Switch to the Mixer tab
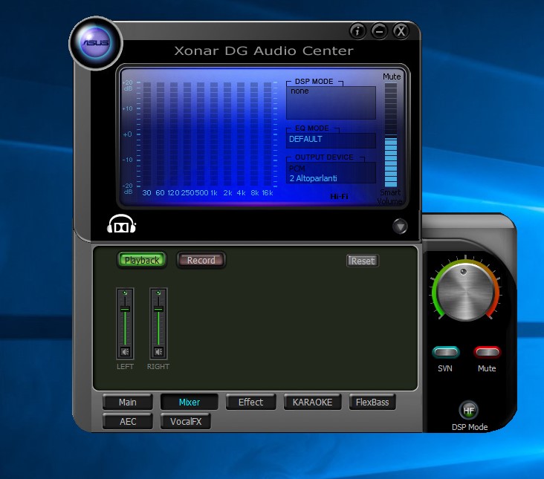 [189, 402]
